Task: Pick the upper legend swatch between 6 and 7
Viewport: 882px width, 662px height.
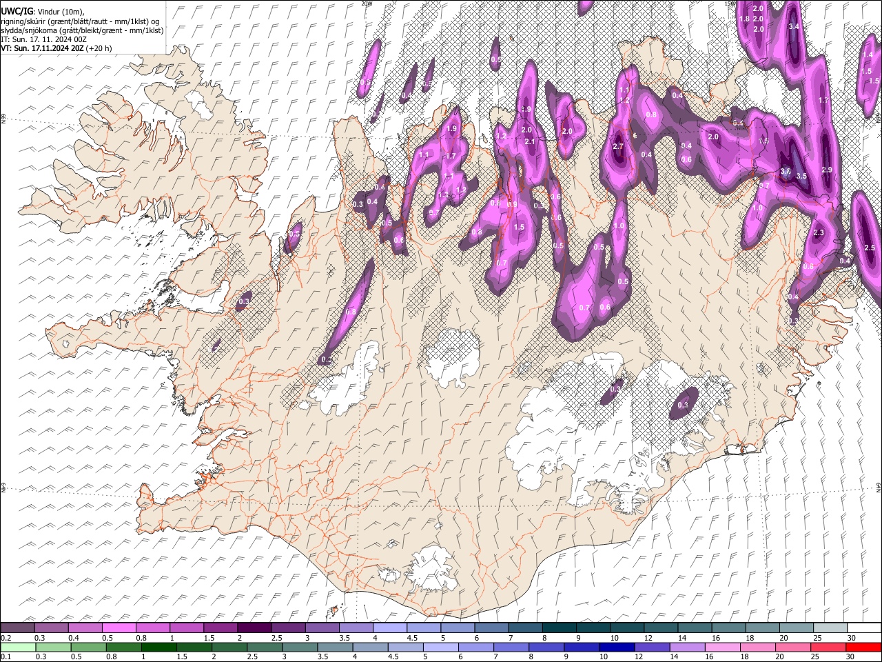Action: pos(491,628)
